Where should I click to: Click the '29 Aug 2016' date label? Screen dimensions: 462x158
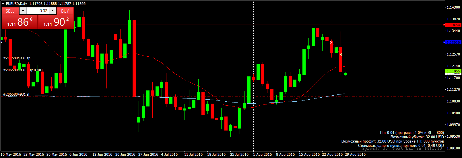(355, 155)
